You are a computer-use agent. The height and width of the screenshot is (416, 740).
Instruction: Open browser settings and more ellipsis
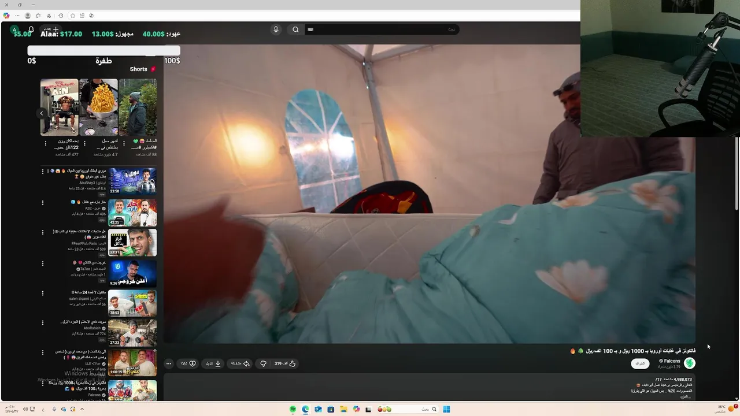17,16
